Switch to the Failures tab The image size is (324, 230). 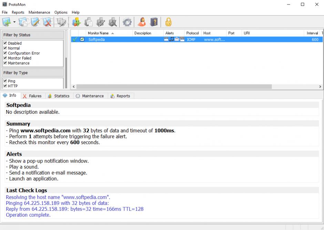[33, 96]
